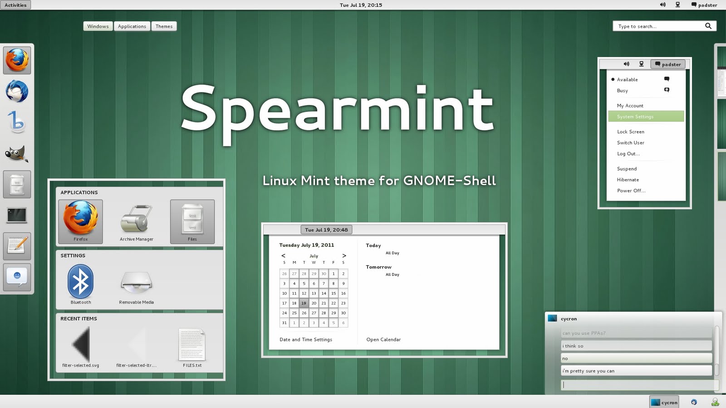Launch GIMP from the dock
The width and height of the screenshot is (726, 408).
pyautogui.click(x=17, y=154)
